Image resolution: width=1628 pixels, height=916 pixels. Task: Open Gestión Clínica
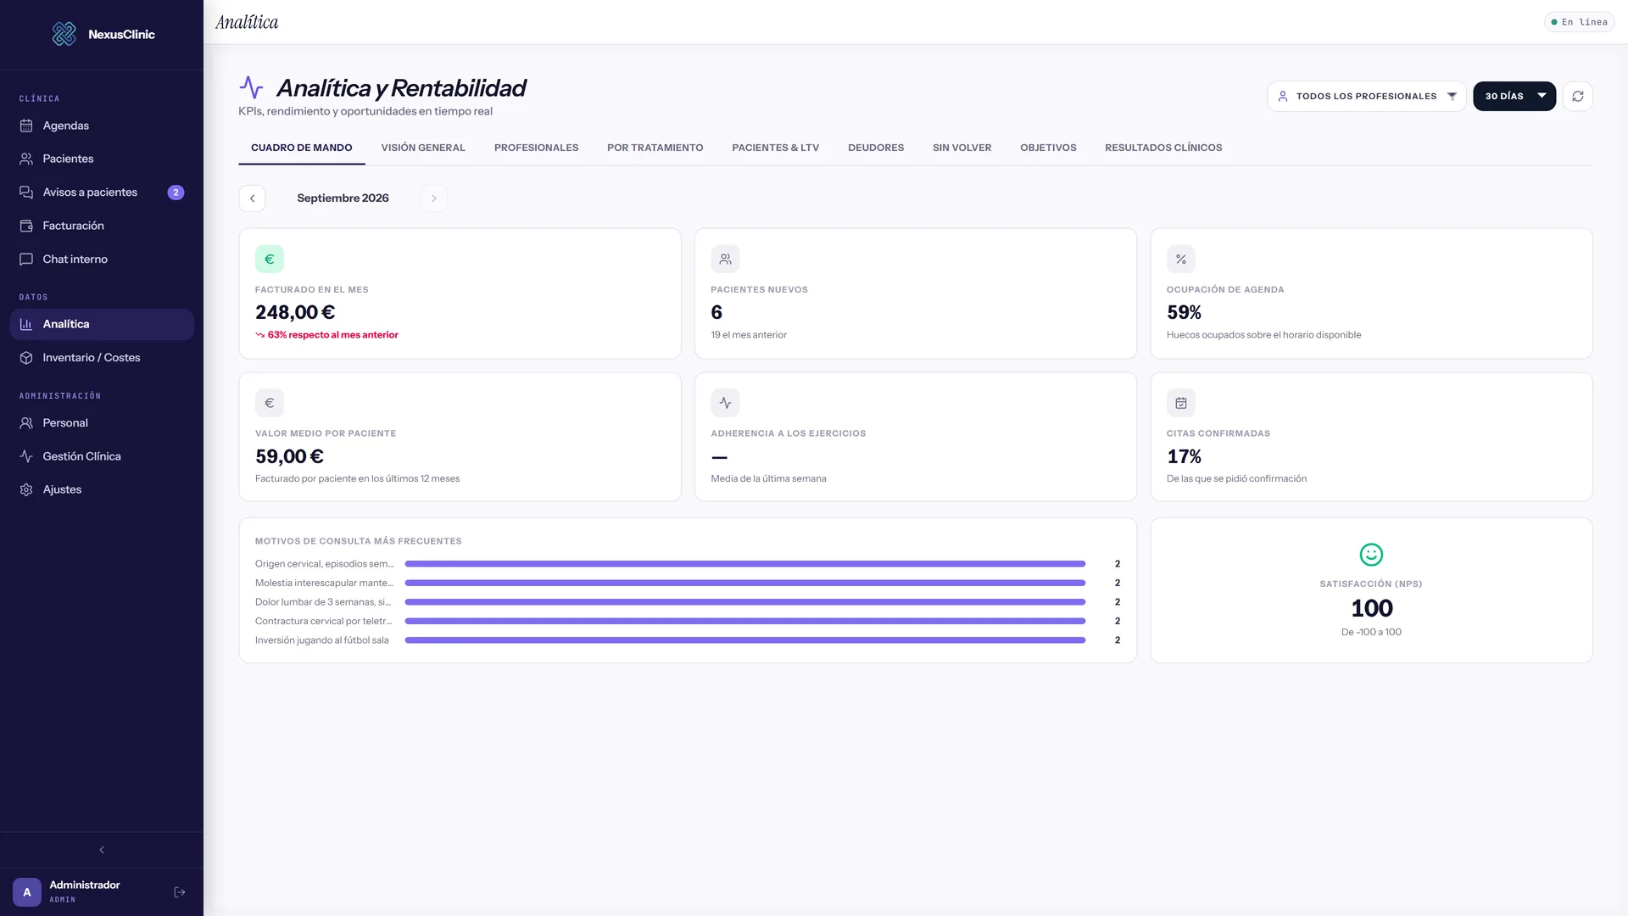[102, 456]
